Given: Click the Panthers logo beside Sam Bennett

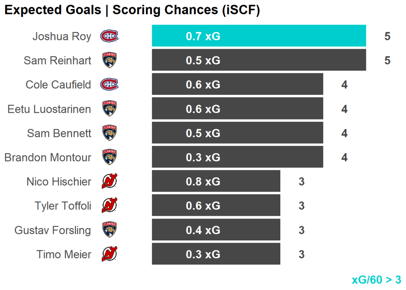Looking at the screenshot, I should (109, 133).
